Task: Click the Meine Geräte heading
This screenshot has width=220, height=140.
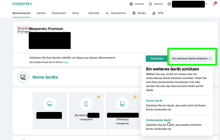Action: coord(45,77)
